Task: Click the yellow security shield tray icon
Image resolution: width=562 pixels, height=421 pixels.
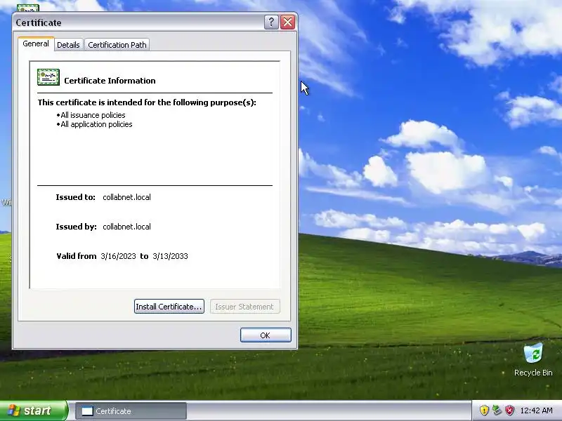Action: 484,410
